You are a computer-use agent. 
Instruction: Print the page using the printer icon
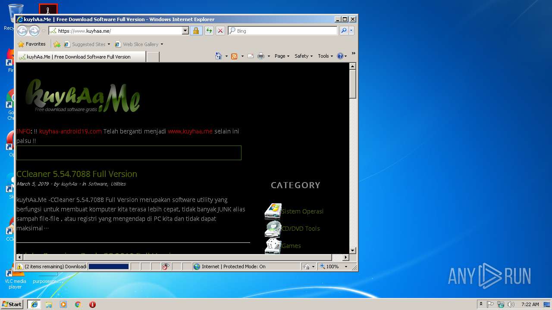click(261, 56)
